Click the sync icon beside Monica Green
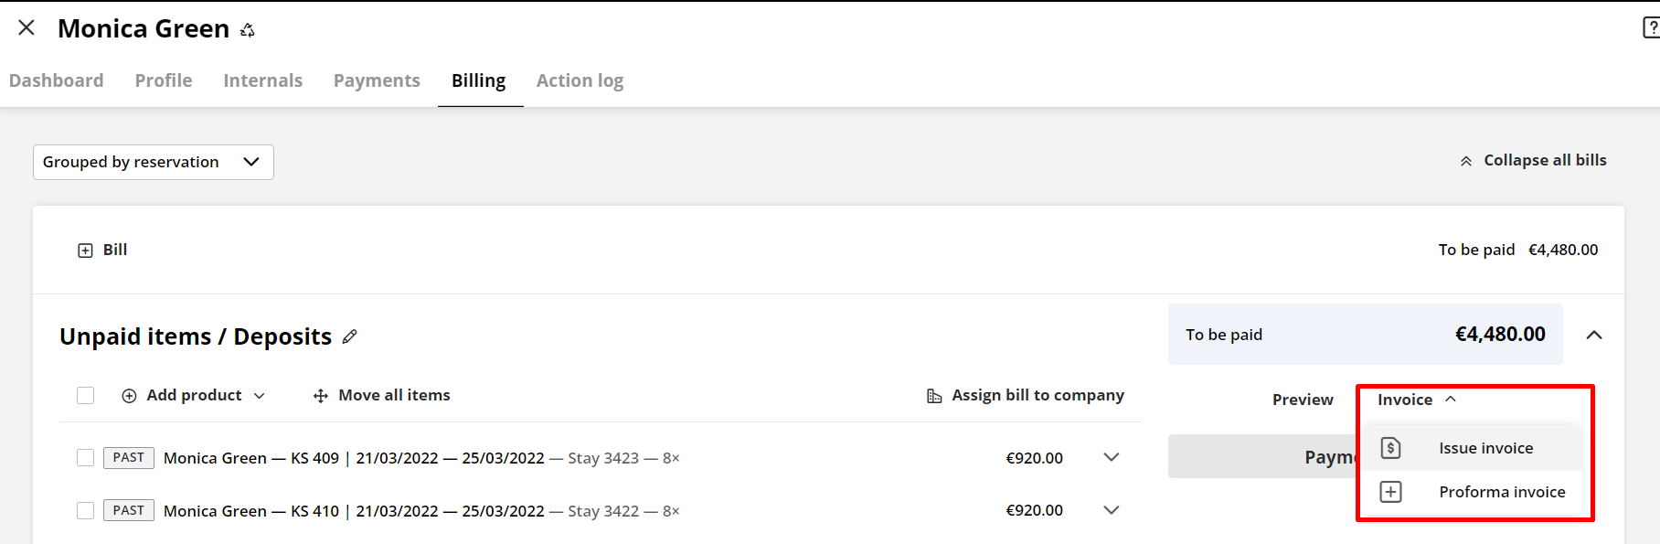1660x544 pixels. (x=247, y=29)
